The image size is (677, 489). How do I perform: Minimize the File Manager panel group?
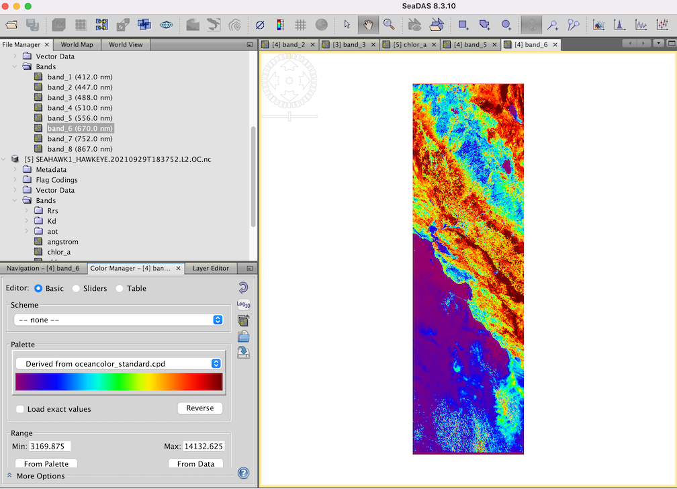point(250,44)
